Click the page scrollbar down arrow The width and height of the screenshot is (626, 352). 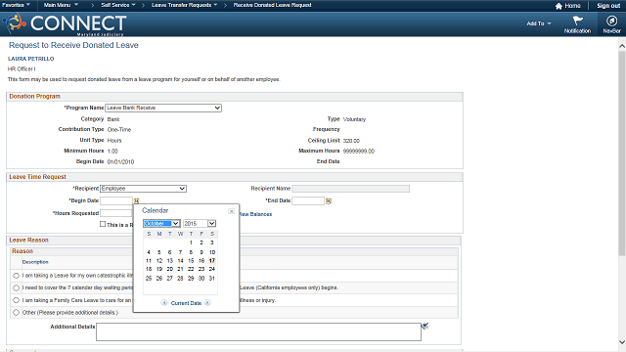622,342
